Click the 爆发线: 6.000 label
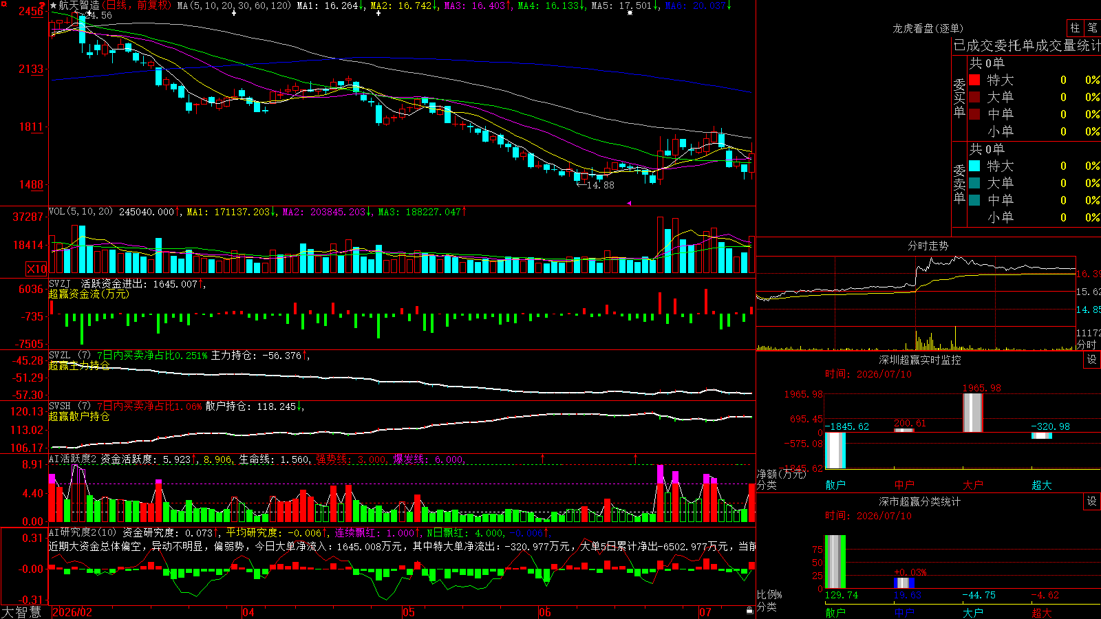Viewport: 1101px width, 619px height. (428, 459)
